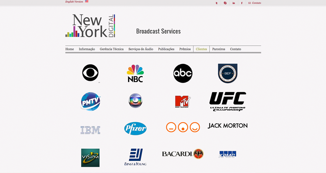Image resolution: width=326 pixels, height=173 pixels.
Task: Click the Twitter icon in top bar
Action: click(217, 3)
